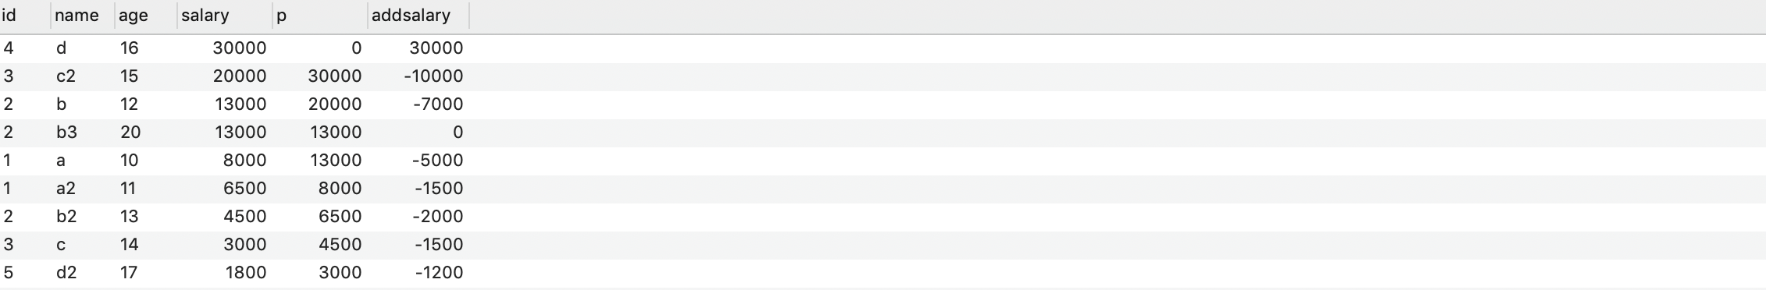Screen dimensions: 1766x290
Task: Click the salary column header
Action: [225, 16]
